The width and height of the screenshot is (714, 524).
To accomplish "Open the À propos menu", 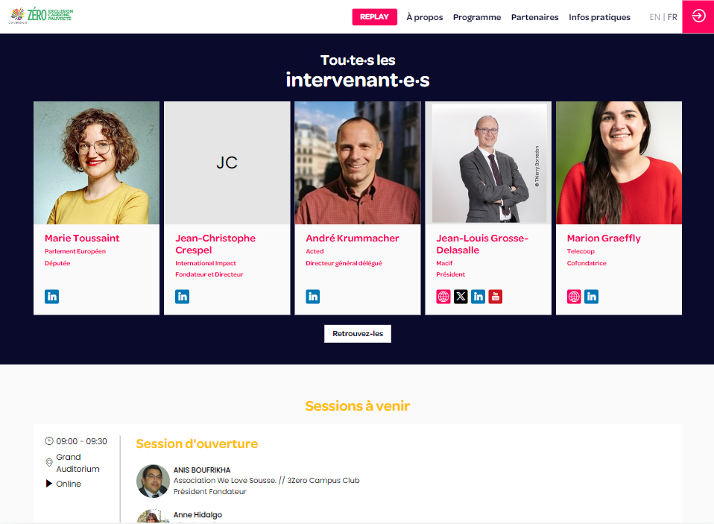I will tap(424, 17).
